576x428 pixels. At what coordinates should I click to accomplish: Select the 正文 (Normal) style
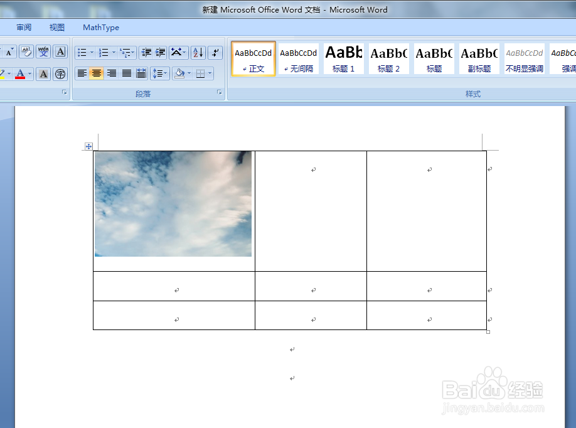pyautogui.click(x=253, y=59)
